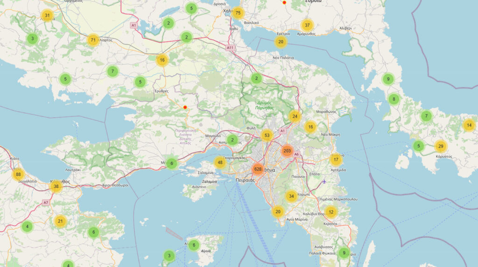The height and width of the screenshot is (267, 478).
Task: Zoom into the yellow 71 cluster
Action: (x=93, y=40)
